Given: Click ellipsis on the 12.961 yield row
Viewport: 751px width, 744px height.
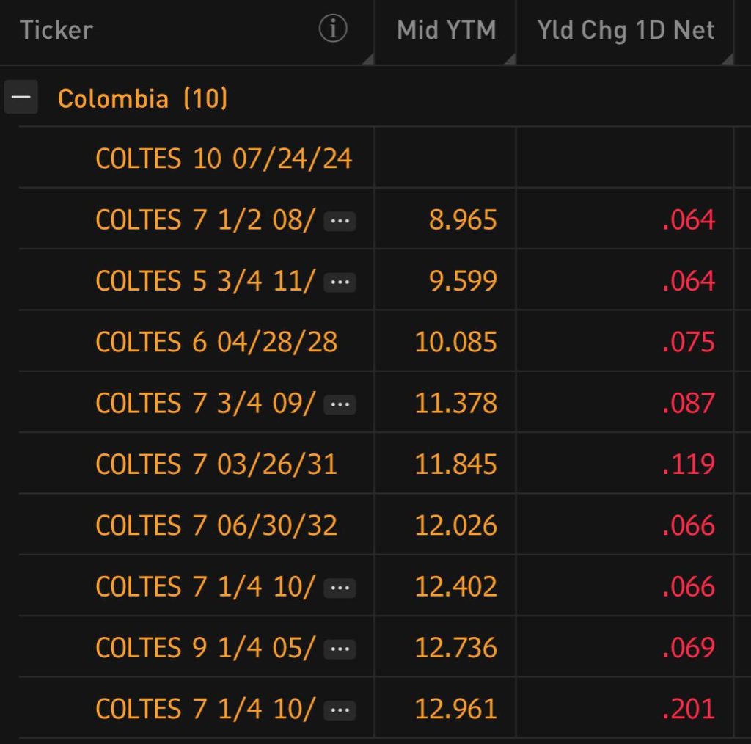Looking at the screenshot, I should [x=340, y=710].
